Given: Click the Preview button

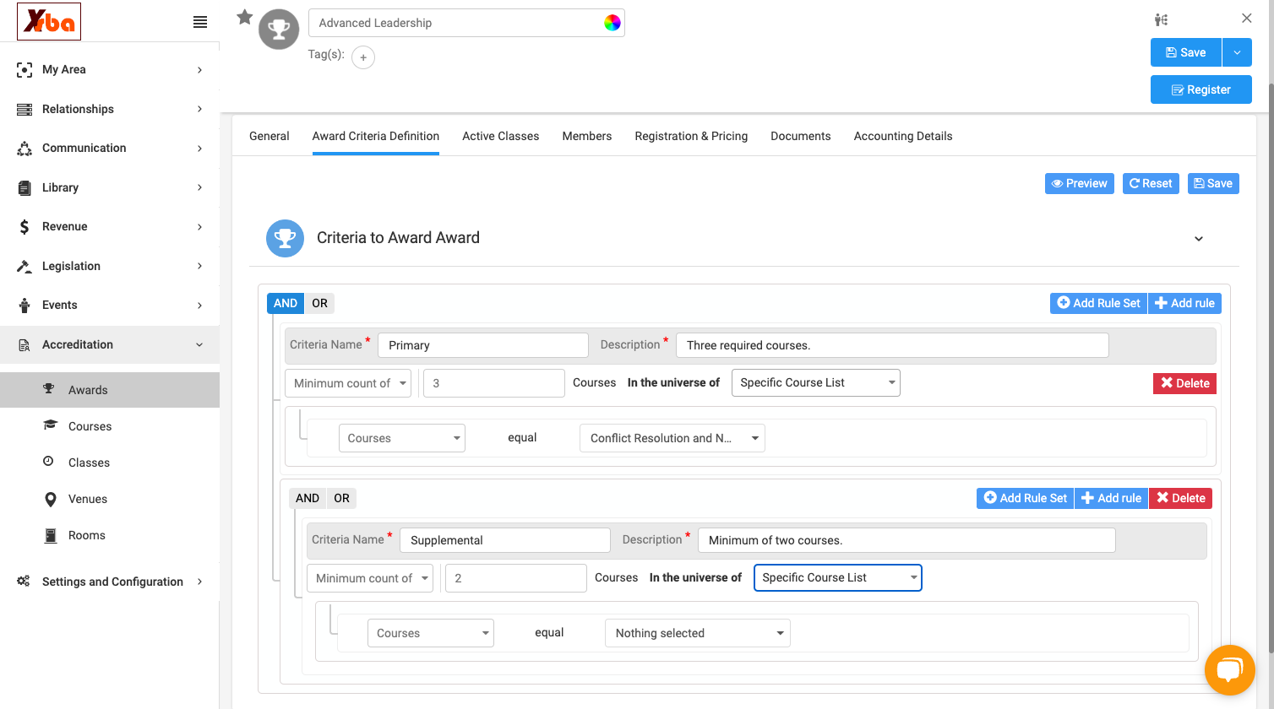Looking at the screenshot, I should click(1080, 183).
